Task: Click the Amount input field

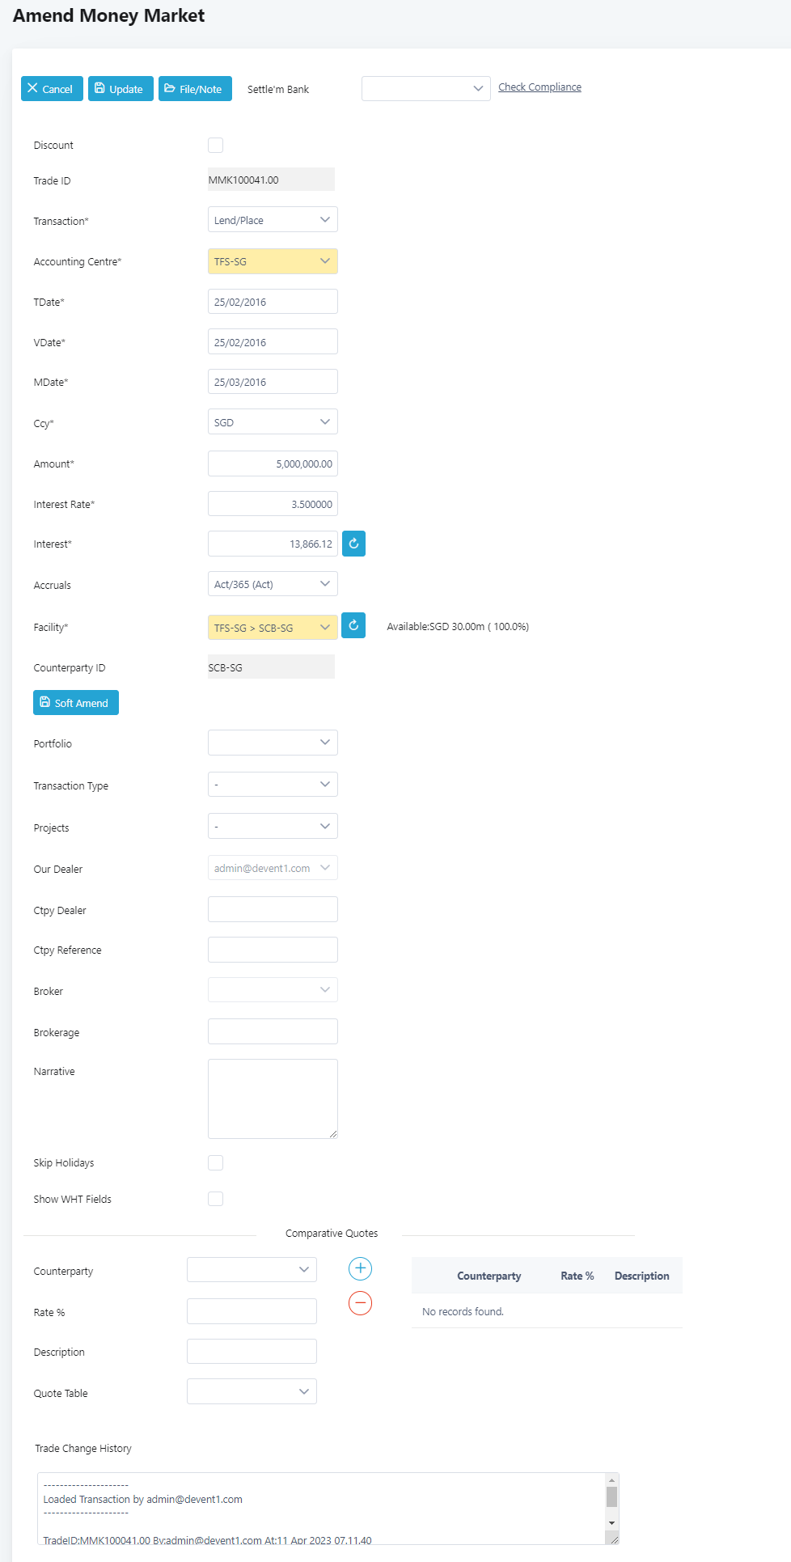Action: click(x=273, y=464)
